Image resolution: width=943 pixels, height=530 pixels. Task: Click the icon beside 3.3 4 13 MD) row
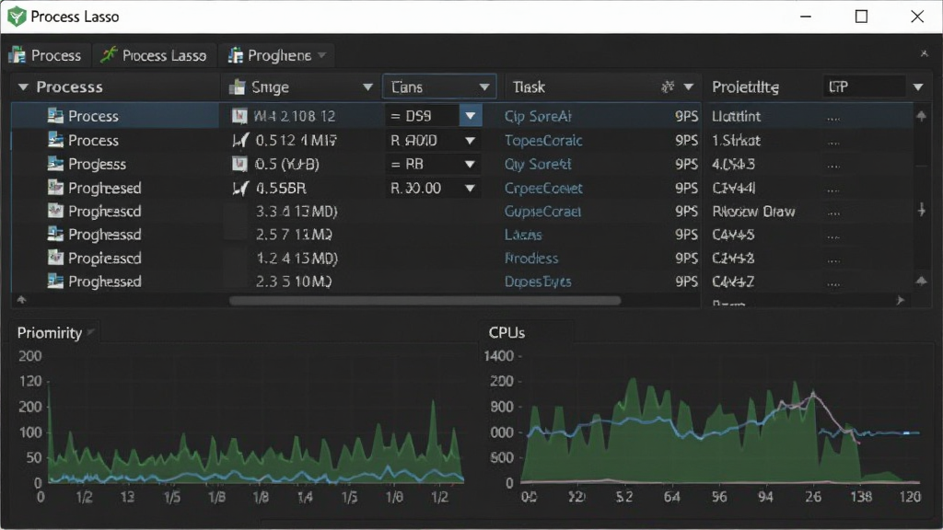tap(55, 211)
